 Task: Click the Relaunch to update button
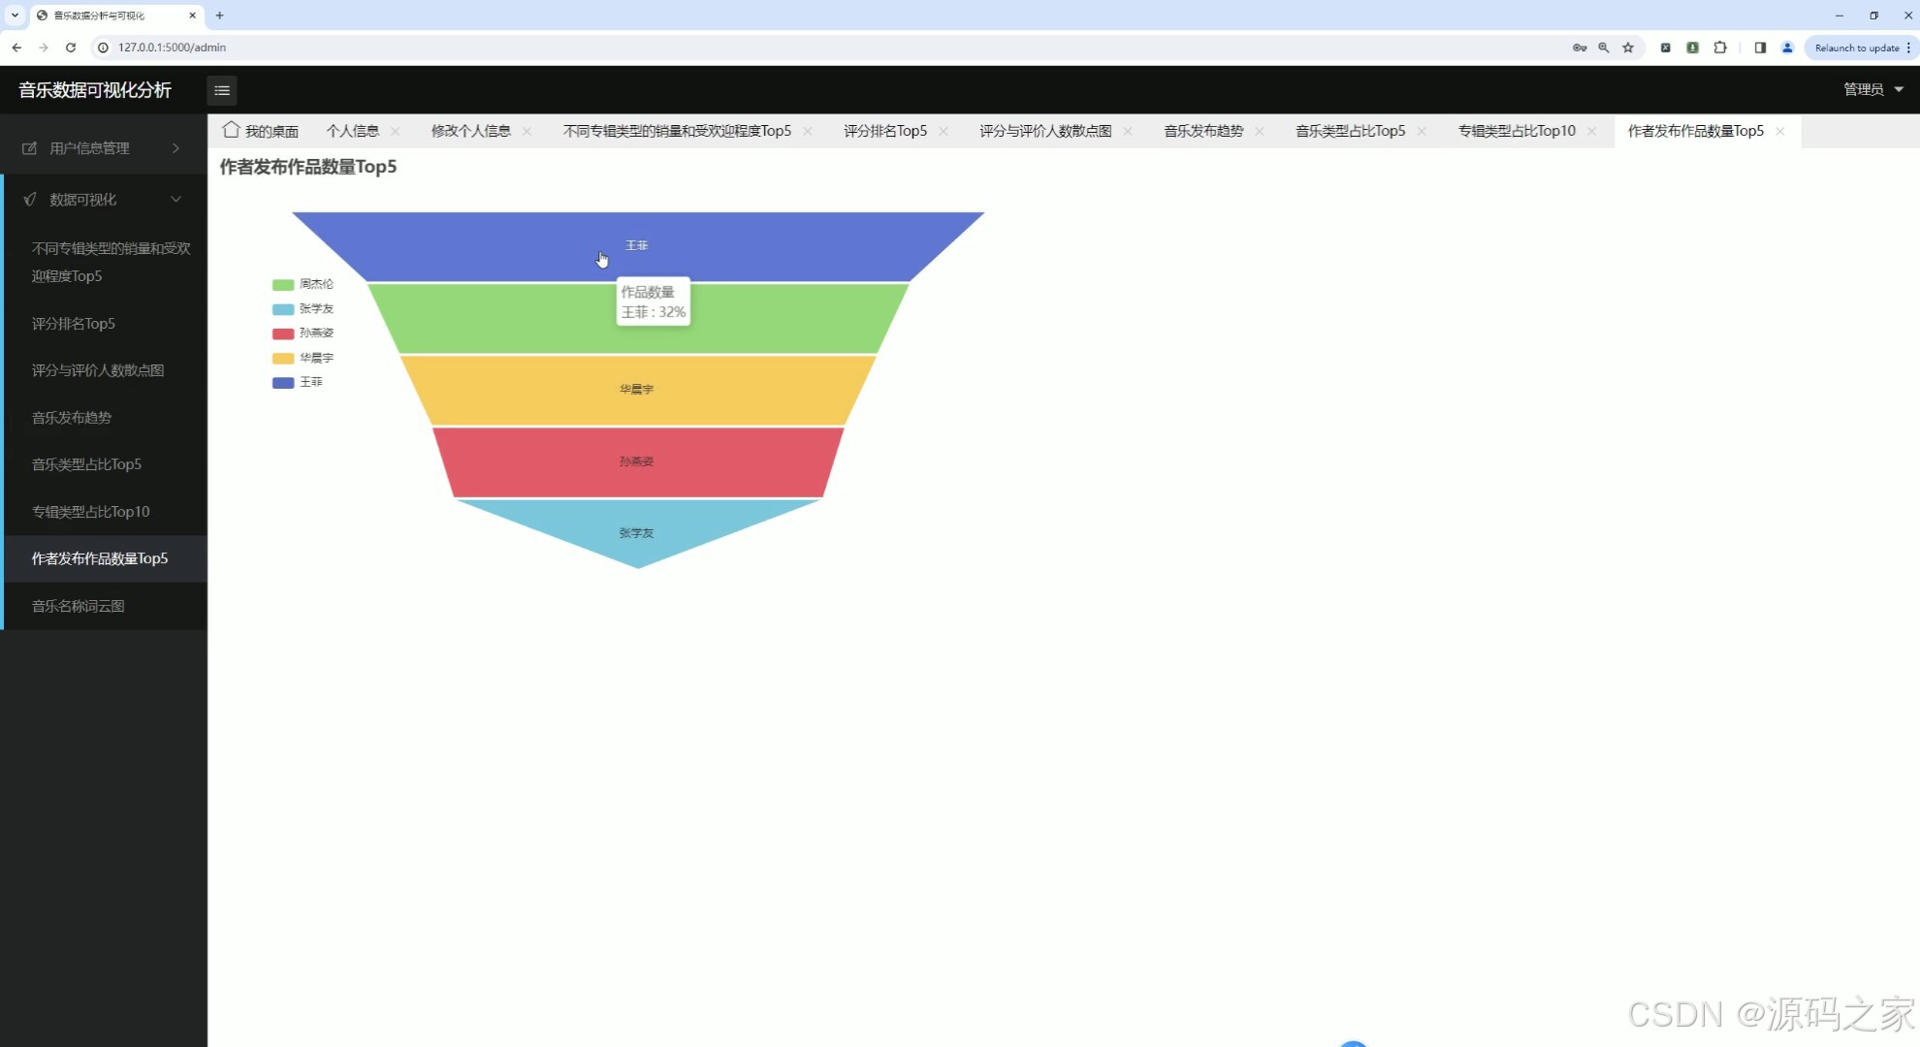[1857, 48]
